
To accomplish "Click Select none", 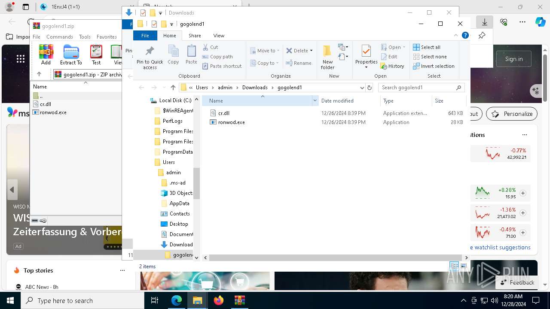I will tap(430, 57).
